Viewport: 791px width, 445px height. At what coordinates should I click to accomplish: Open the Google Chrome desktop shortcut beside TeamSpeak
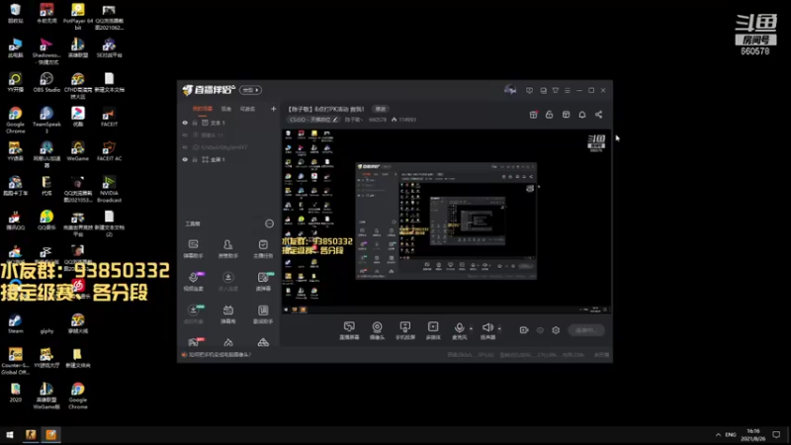[15, 120]
